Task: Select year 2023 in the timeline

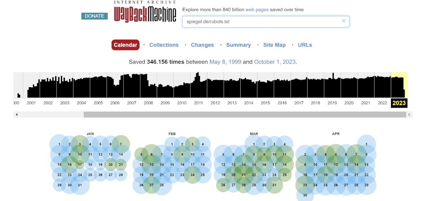Action: click(399, 103)
